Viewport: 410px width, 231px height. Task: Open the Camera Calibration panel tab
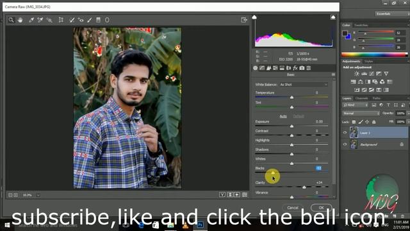point(302,68)
